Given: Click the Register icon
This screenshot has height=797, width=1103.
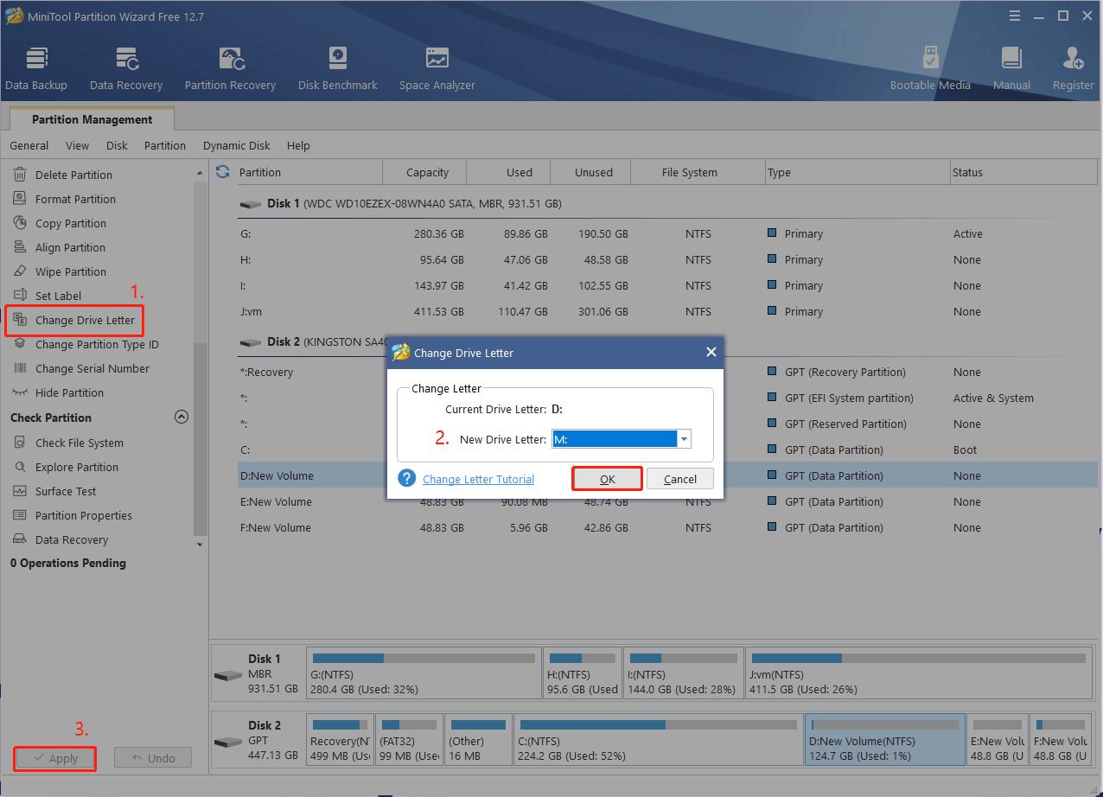Looking at the screenshot, I should tap(1073, 69).
